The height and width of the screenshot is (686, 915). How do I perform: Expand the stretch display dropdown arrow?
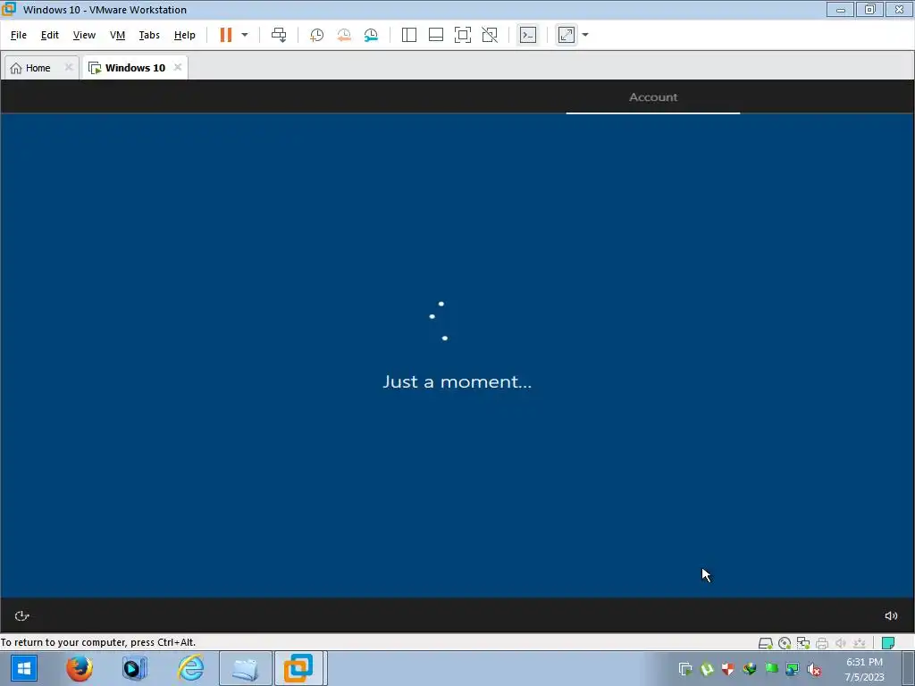tap(585, 35)
